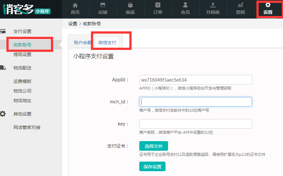
Task: Click the 小程序支付设置 heading
Action: point(93,56)
